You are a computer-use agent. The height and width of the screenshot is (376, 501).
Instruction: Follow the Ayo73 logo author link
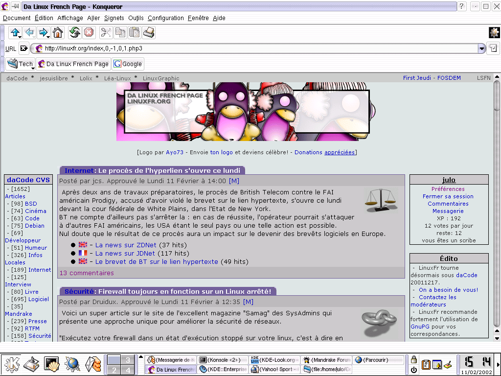pyautogui.click(x=175, y=152)
